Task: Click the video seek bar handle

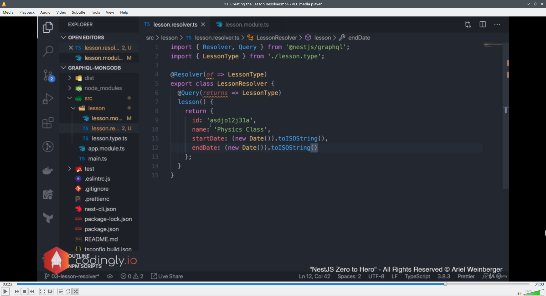Action: click(445, 284)
